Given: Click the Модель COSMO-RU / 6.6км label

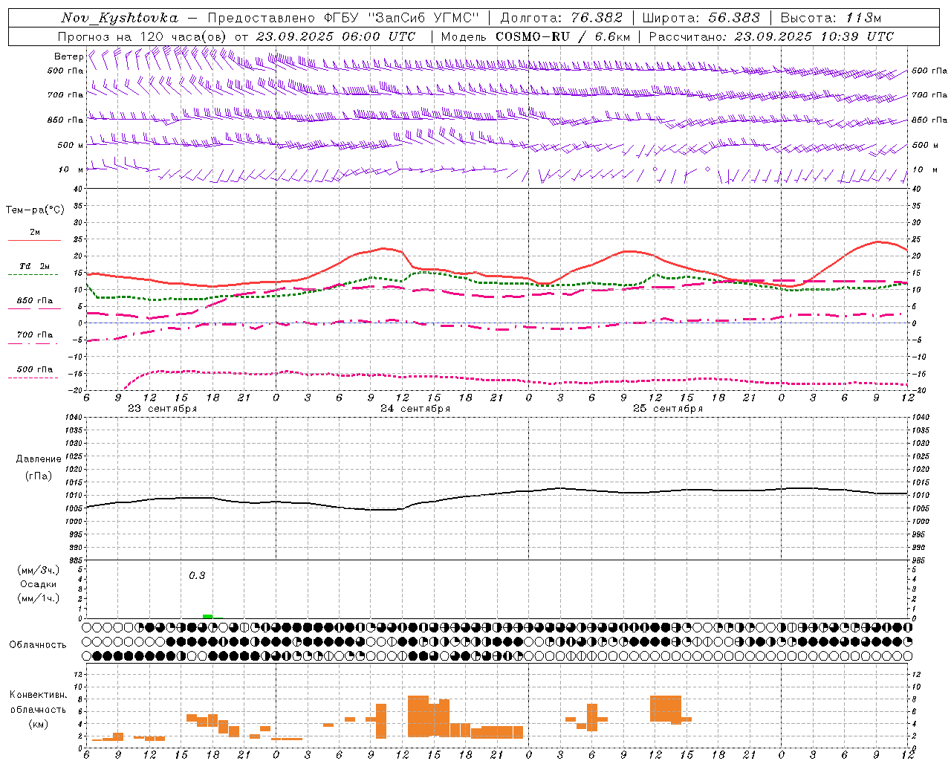Looking at the screenshot, I should point(536,36).
